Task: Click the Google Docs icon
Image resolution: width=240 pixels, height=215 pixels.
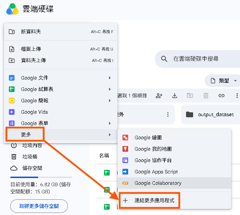Action: pos(12,78)
